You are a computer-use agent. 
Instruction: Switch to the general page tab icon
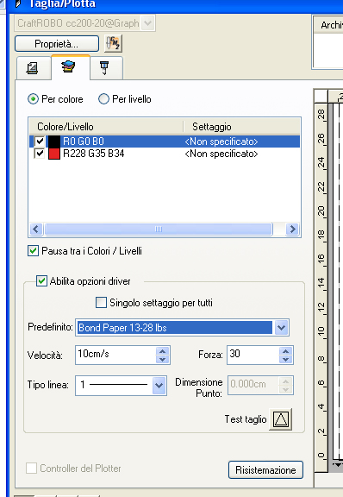coord(33,68)
